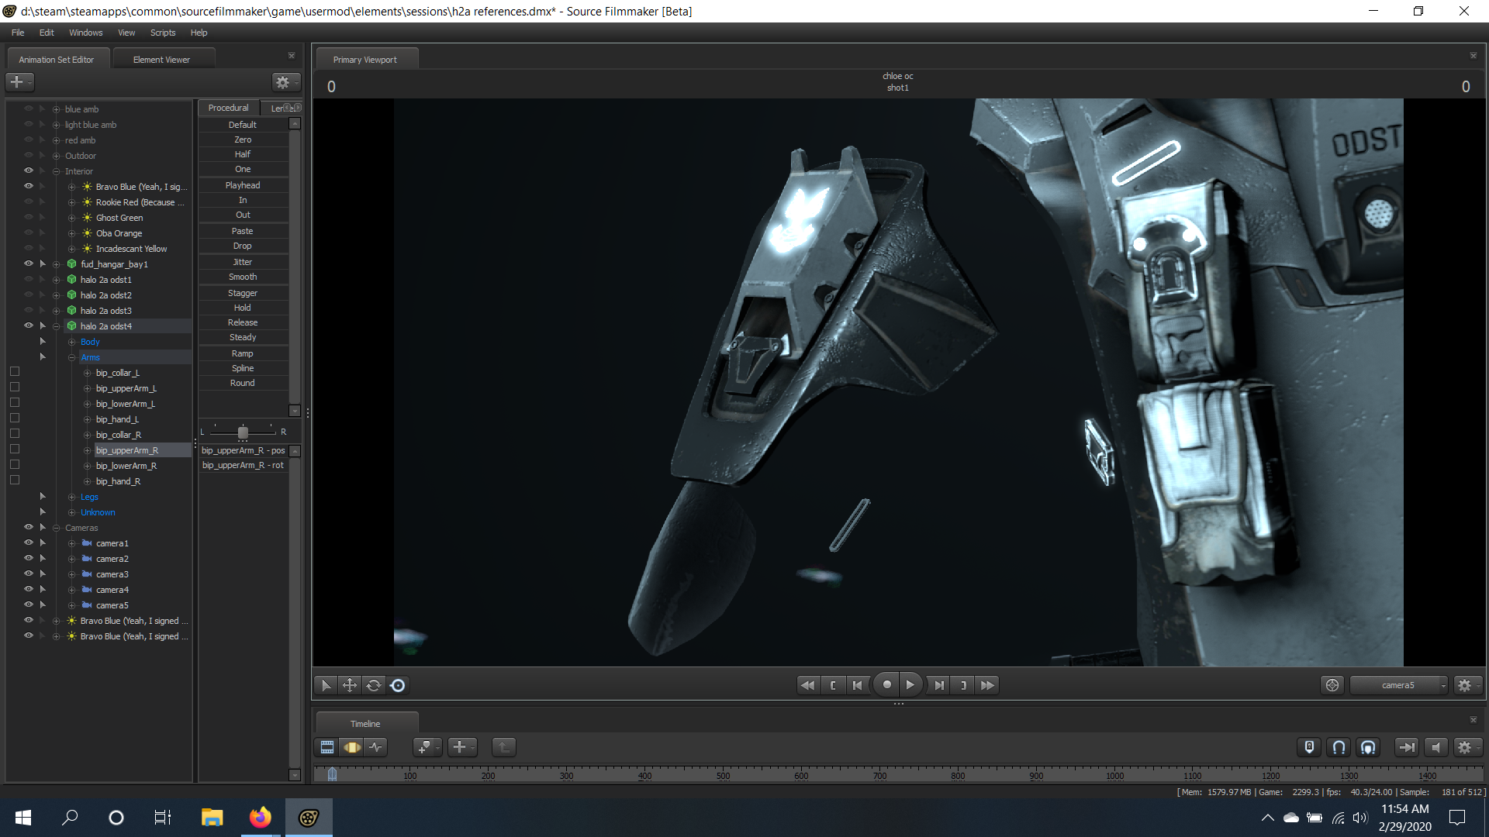Toggle visibility eye for camera5
The height and width of the screenshot is (837, 1489).
click(x=29, y=604)
